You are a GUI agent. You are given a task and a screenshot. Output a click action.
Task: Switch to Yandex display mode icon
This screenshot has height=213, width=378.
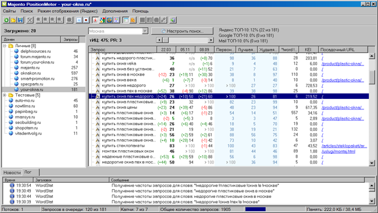[95, 20]
